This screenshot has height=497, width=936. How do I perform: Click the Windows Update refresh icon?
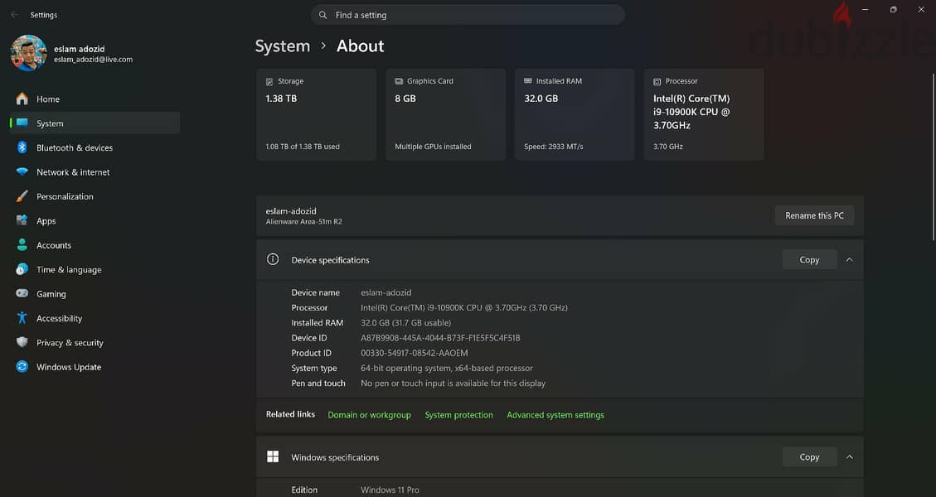coord(22,367)
